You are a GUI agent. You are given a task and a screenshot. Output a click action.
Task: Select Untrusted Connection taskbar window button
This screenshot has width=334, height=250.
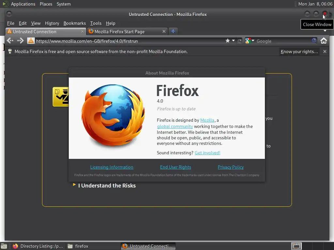(x=148, y=246)
